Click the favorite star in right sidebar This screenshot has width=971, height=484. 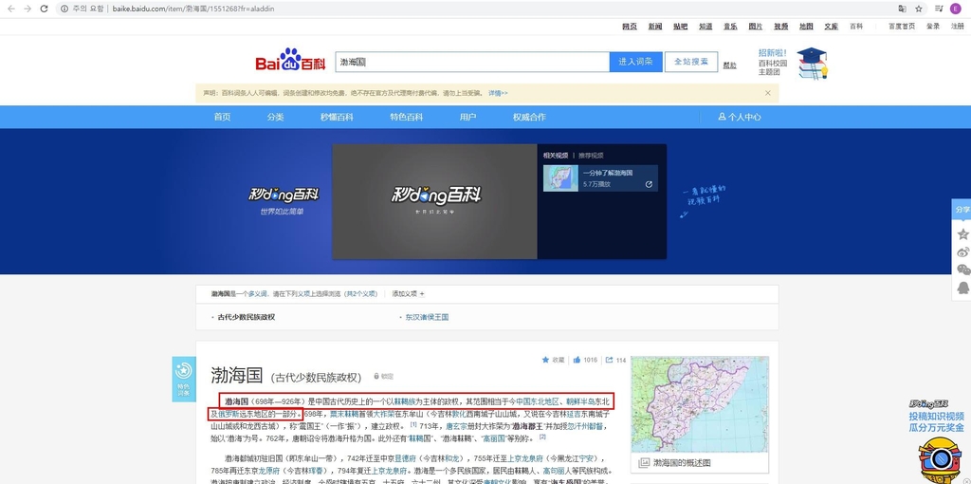tap(962, 234)
